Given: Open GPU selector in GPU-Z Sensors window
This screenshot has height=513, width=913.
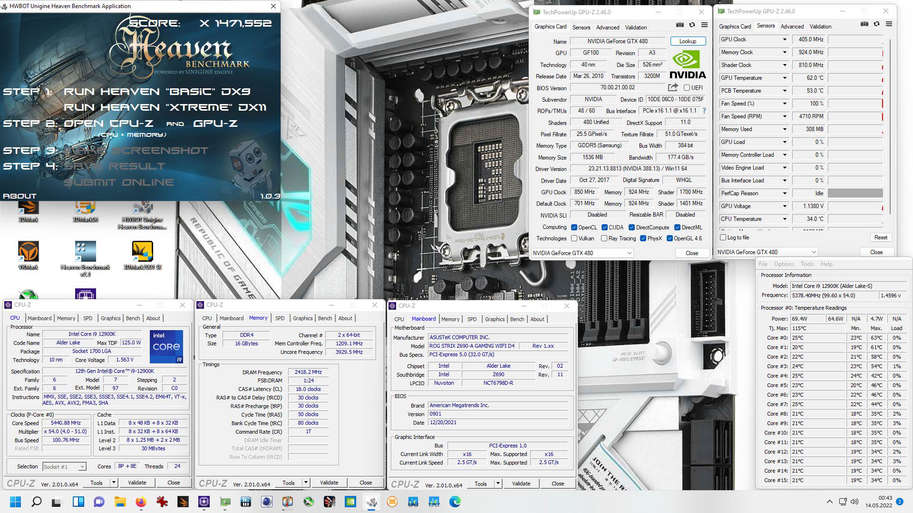Looking at the screenshot, I should click(767, 252).
